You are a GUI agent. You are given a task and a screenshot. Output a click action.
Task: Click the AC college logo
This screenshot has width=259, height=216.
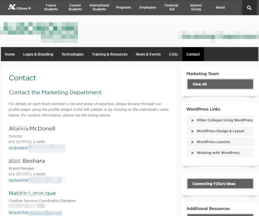12,7
